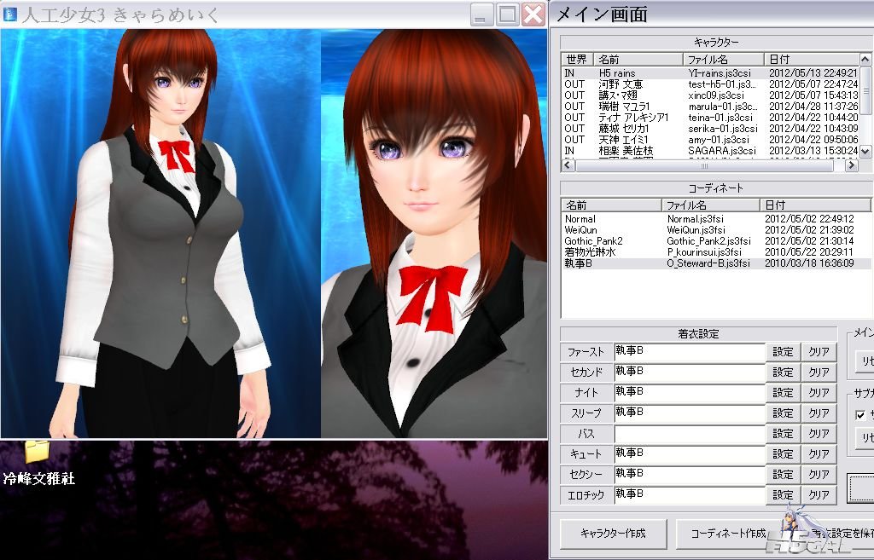Screen dimensions: 874x560
Task: Click 設定 button for ファースト slot
Action: pos(783,352)
